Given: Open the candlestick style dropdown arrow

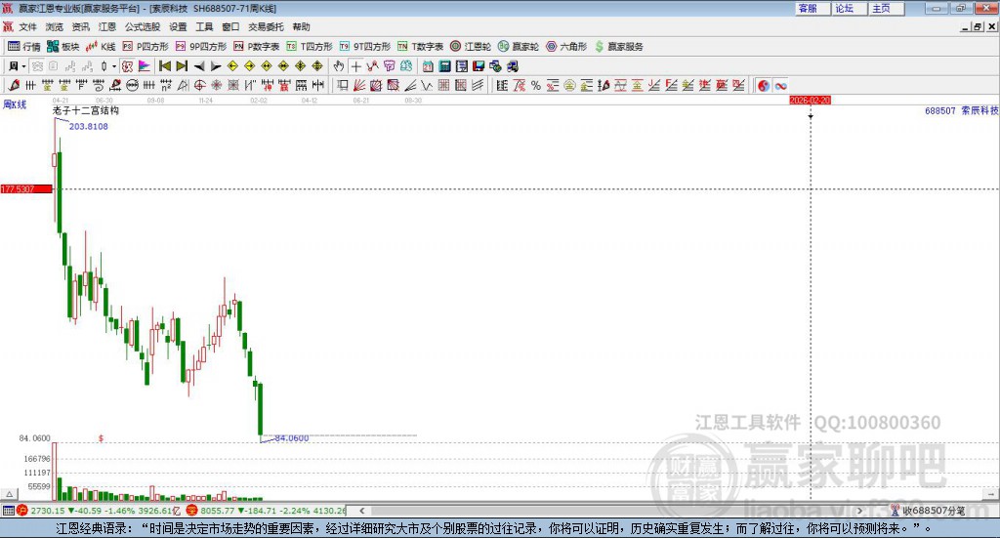Looking at the screenshot, I should pos(114,66).
